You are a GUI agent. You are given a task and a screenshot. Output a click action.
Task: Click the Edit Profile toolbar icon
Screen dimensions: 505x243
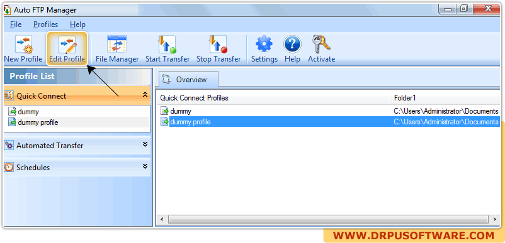click(67, 45)
